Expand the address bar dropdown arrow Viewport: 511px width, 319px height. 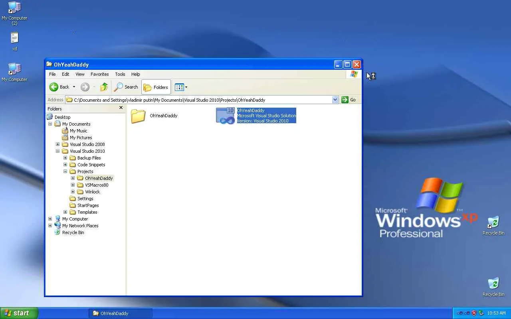(x=335, y=100)
